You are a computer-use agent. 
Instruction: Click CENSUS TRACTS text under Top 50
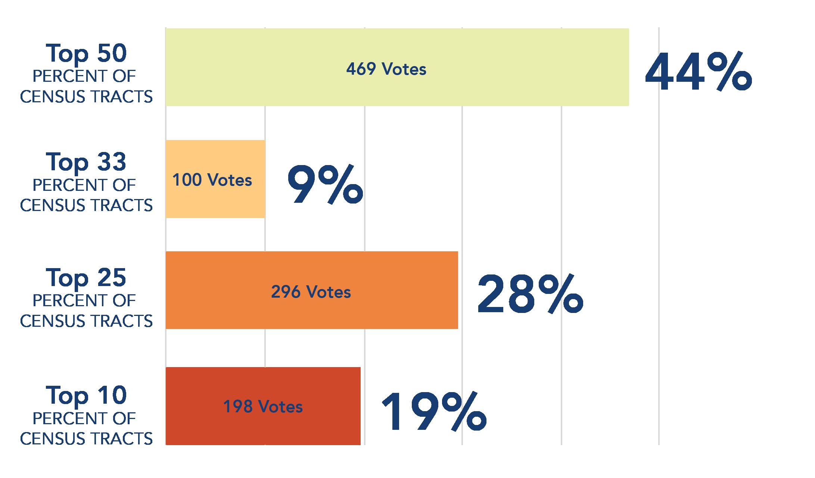pyautogui.click(x=86, y=97)
